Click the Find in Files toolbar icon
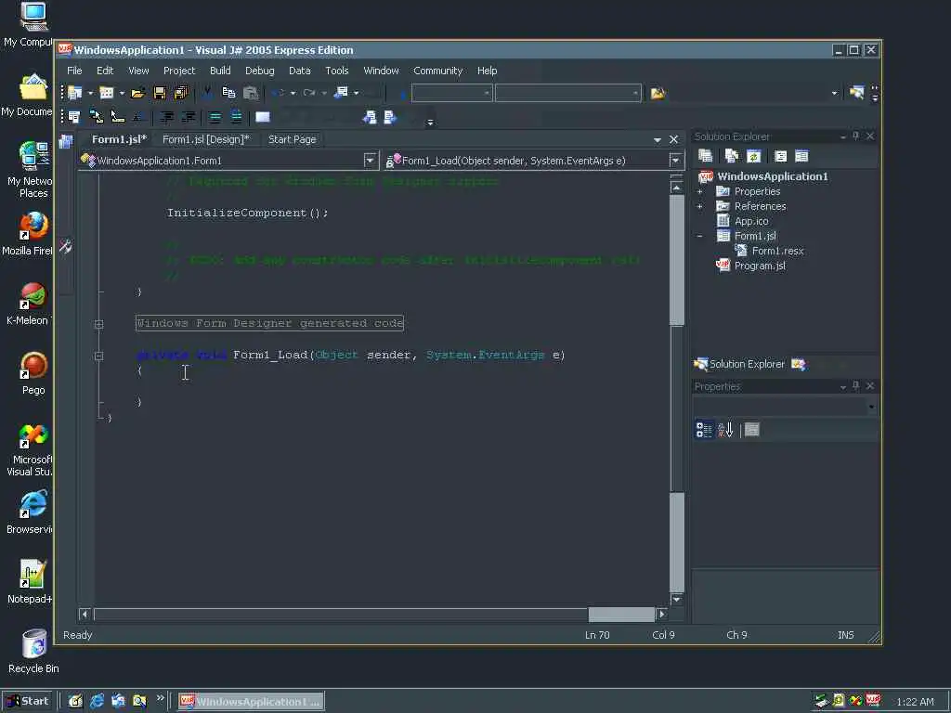Image resolution: width=951 pixels, height=713 pixels. point(658,93)
